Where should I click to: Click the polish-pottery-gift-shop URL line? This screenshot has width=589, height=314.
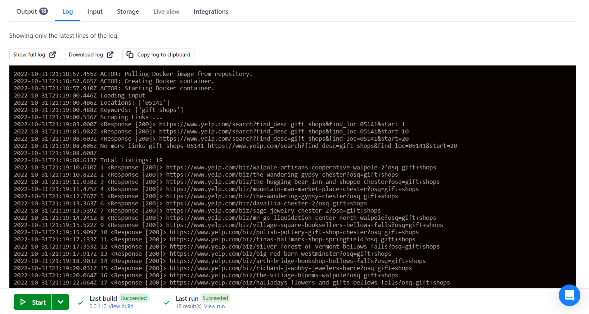click(x=216, y=232)
